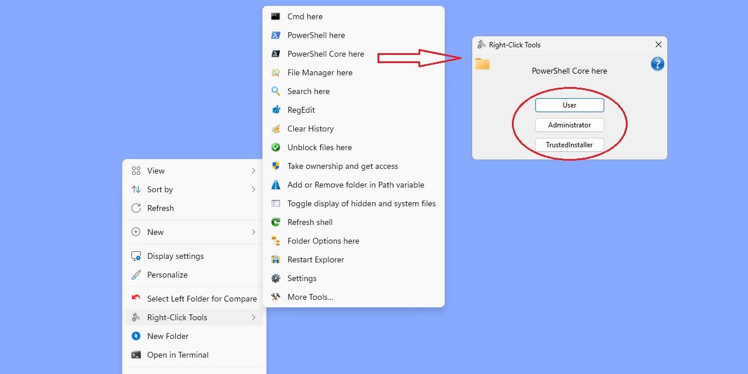The image size is (748, 374).
Task: Select Left Folder for Compare entry
Action: (194, 299)
